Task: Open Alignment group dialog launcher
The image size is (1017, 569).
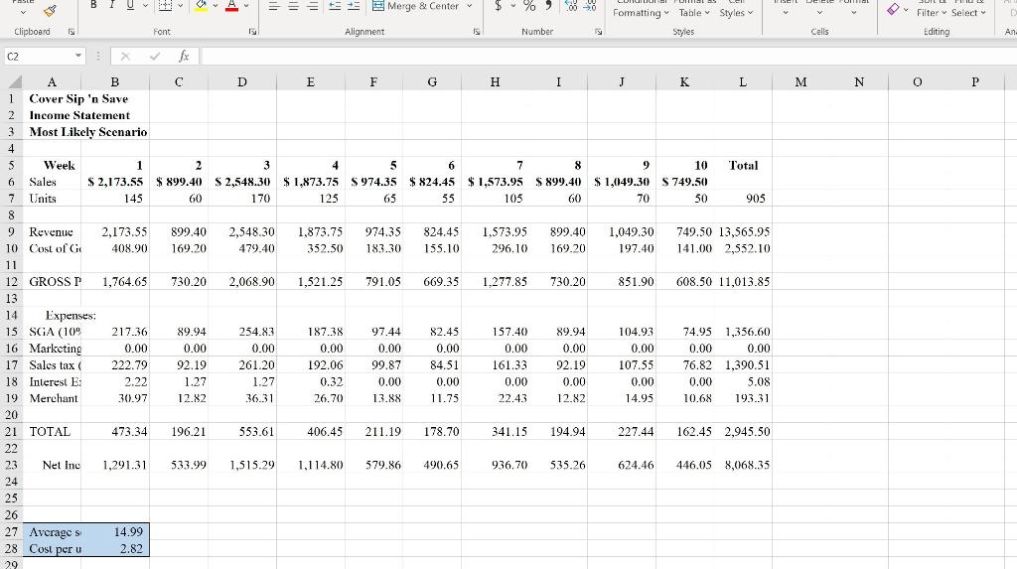Action: [x=477, y=32]
